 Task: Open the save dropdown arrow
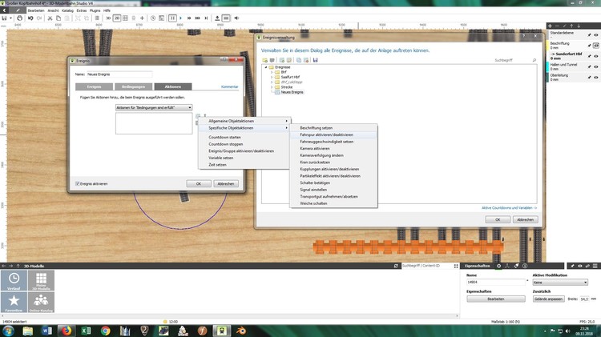coord(10,18)
